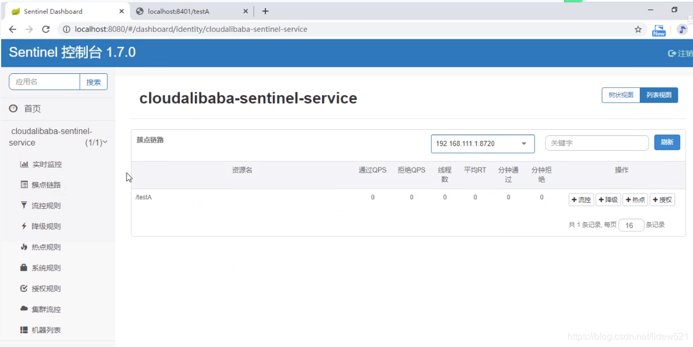Open the 热点规则 hotspot rules page
The height and width of the screenshot is (347, 693).
[40, 247]
